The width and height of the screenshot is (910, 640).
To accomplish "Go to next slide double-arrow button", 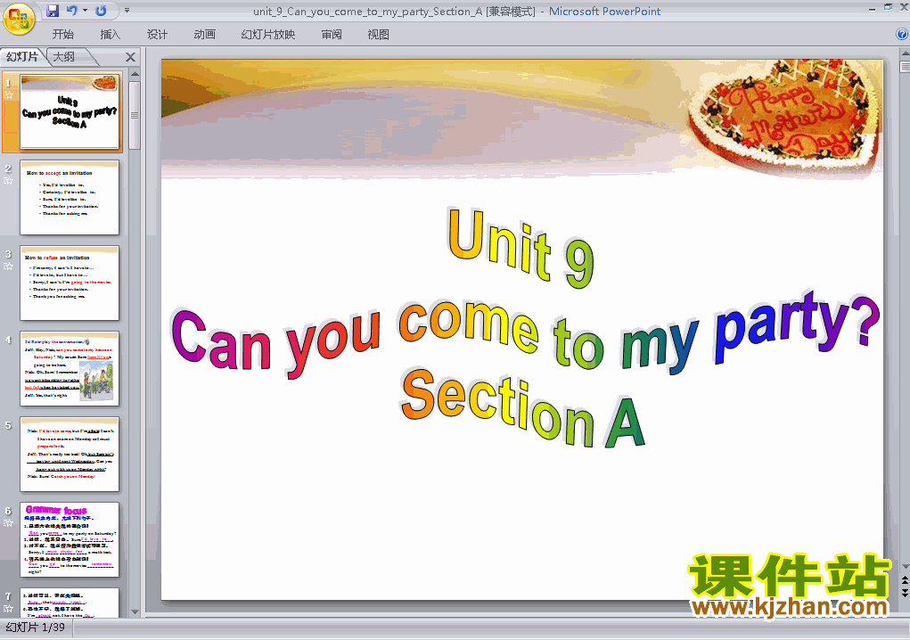I will click(905, 593).
